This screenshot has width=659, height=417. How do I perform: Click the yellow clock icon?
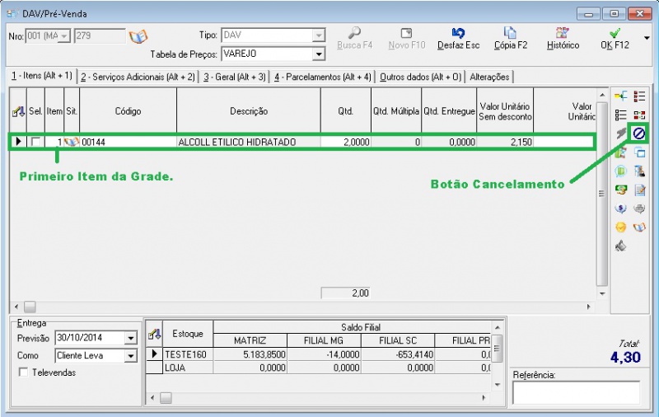pos(621,227)
